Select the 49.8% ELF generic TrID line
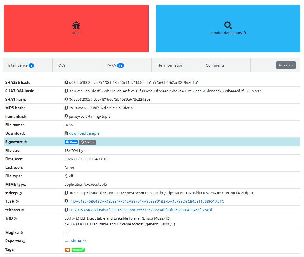This screenshot has width=304, height=257. tap(120, 224)
